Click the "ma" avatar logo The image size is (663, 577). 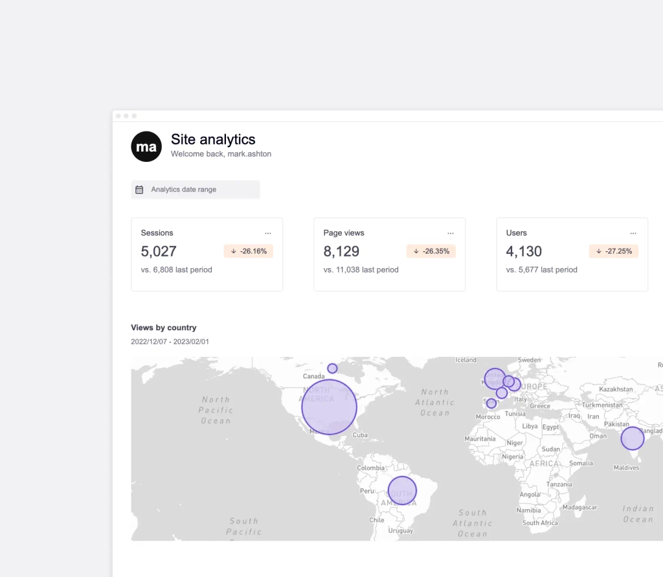(x=146, y=146)
